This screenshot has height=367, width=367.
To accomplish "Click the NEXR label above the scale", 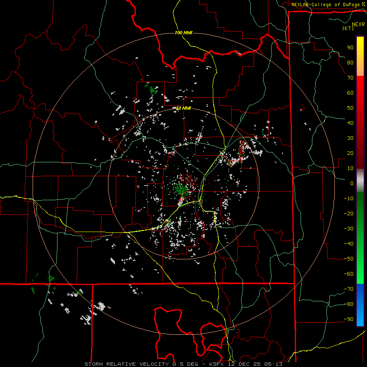I will coord(358,24).
